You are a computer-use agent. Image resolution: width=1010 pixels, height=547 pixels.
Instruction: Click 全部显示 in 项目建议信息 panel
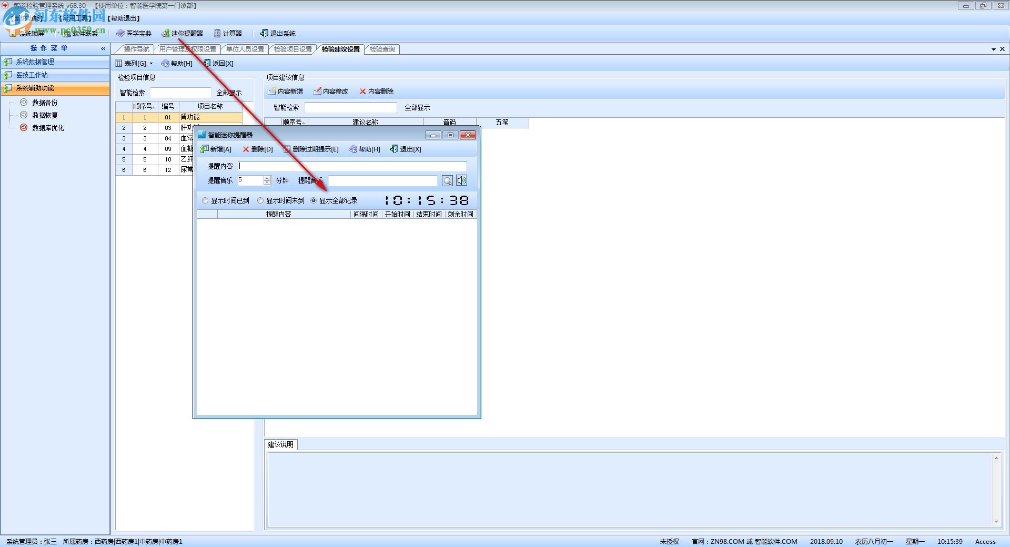(417, 108)
